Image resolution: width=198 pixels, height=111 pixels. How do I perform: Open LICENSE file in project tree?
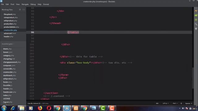tap(6, 99)
